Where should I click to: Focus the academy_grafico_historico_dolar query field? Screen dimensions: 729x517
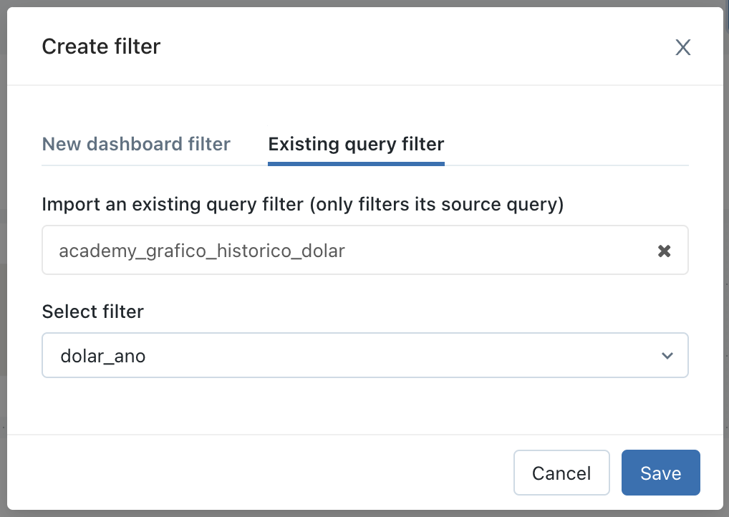point(430,251)
